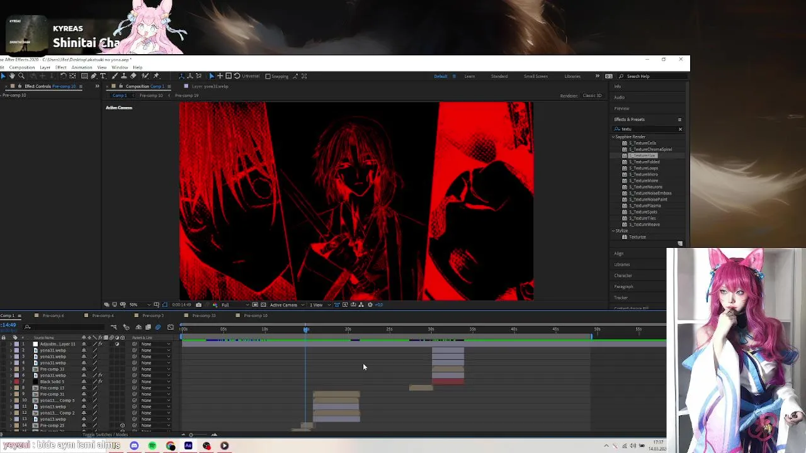Click the effects search field containing textu
806x453 pixels.
pyautogui.click(x=647, y=129)
